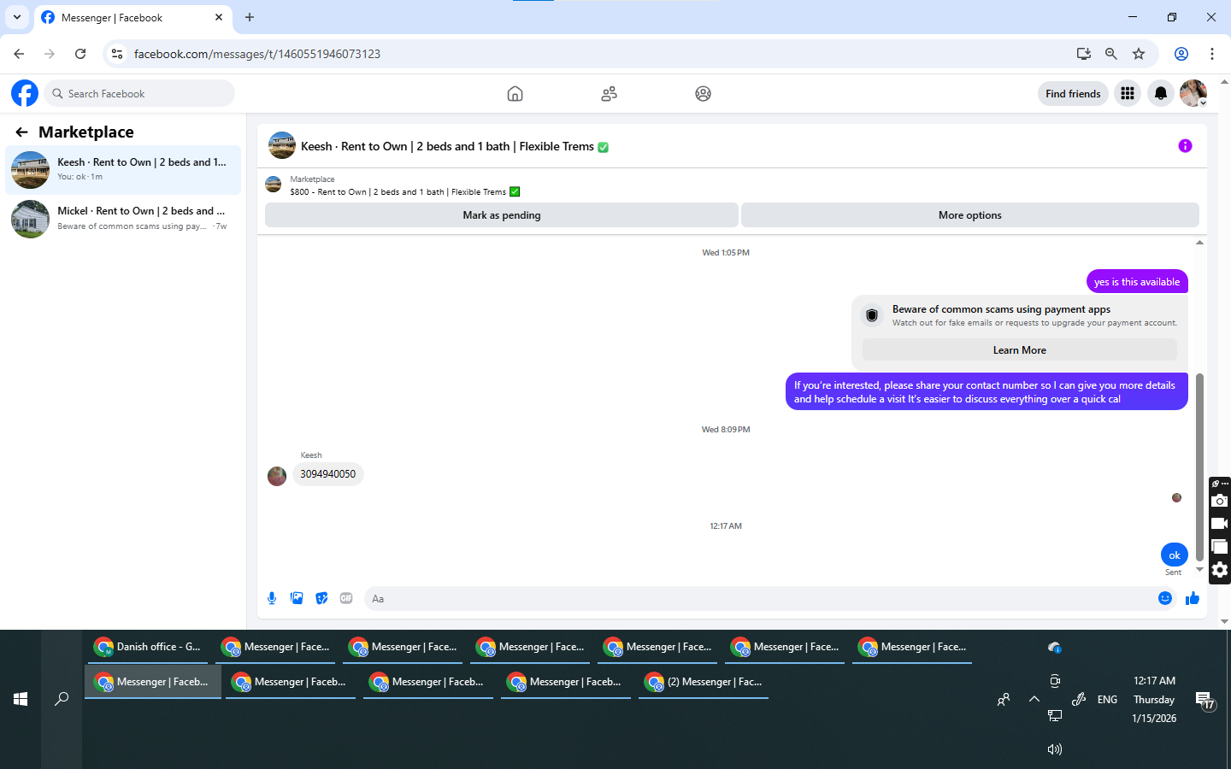Open the Friends icon in top navigation
The image size is (1231, 769).
point(609,94)
